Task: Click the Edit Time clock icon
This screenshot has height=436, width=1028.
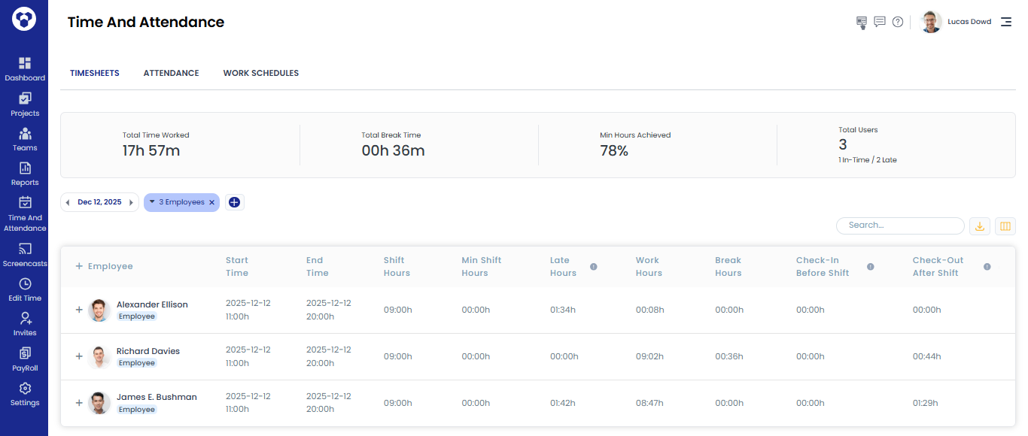Action: tap(25, 284)
